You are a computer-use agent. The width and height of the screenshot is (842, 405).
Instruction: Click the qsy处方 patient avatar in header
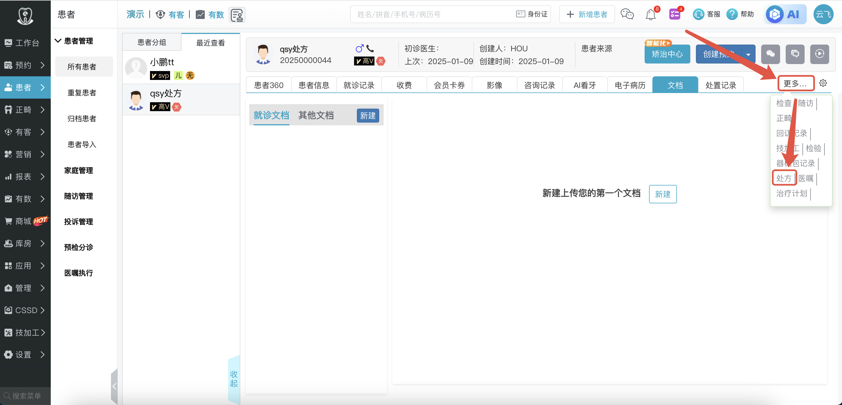(x=263, y=54)
